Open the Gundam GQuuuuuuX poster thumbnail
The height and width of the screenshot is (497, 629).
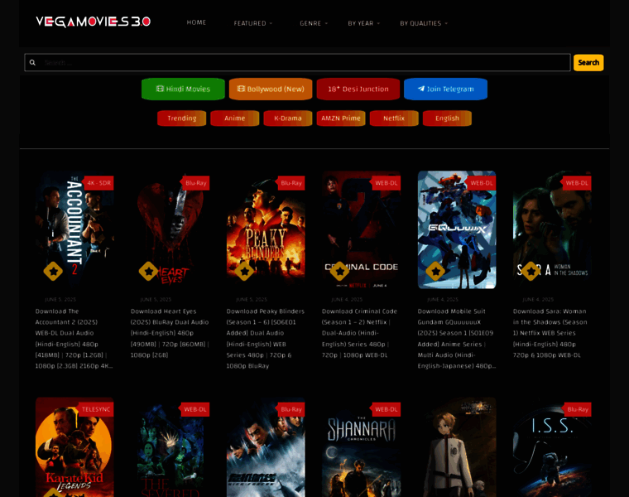(457, 229)
